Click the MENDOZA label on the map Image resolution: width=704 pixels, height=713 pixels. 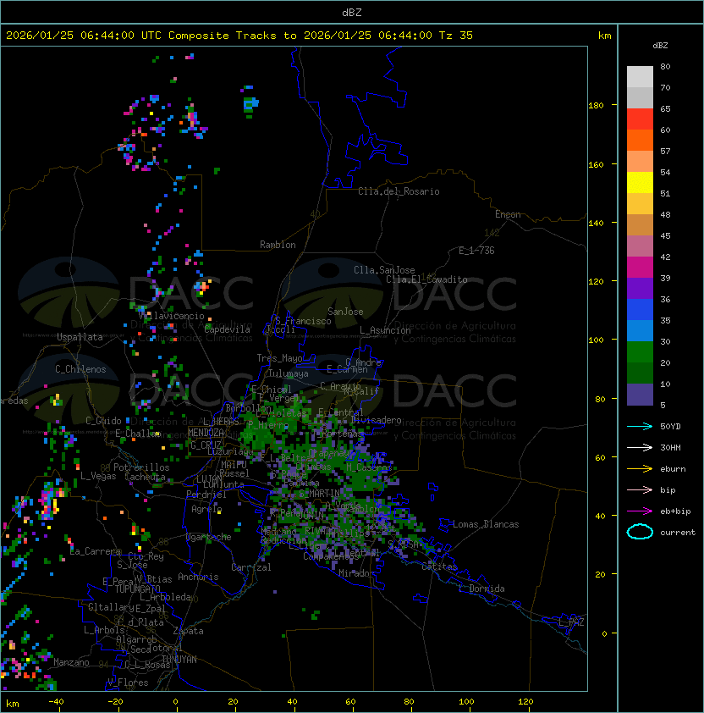[x=206, y=433]
